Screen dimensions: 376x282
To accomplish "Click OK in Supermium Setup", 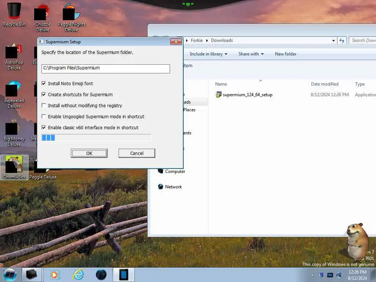I will 89,153.
